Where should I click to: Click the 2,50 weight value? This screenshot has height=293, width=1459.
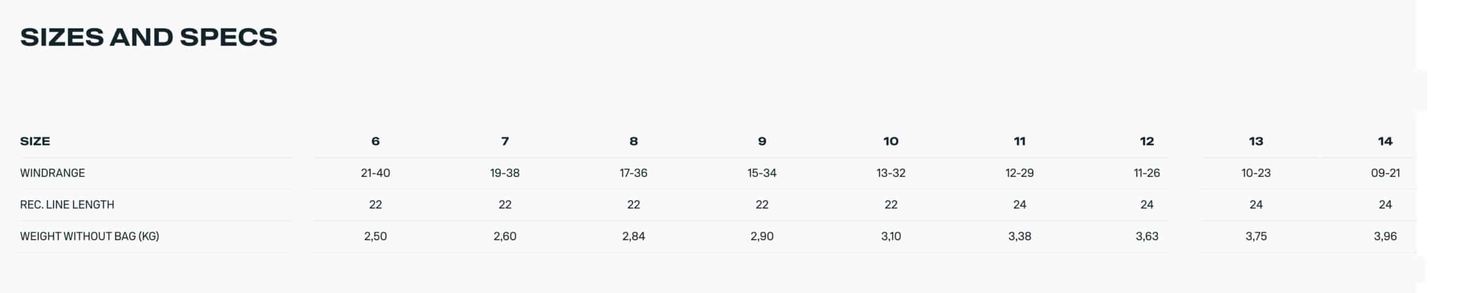375,236
